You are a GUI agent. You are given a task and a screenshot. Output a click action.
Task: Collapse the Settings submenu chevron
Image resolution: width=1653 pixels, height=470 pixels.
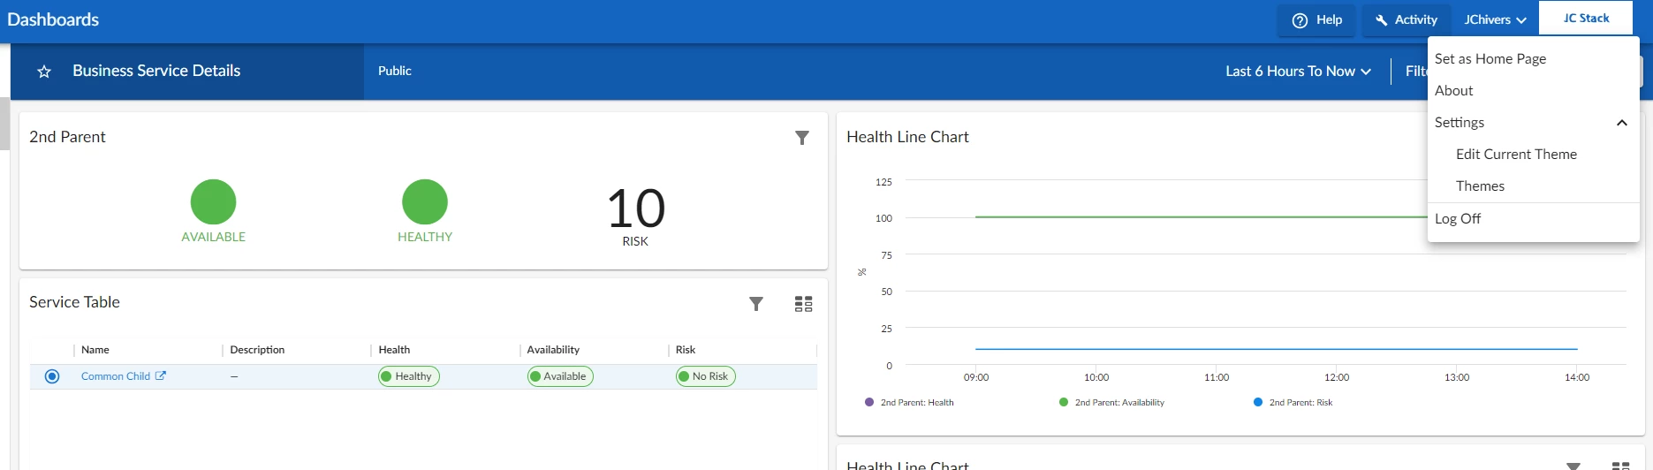[1622, 123]
